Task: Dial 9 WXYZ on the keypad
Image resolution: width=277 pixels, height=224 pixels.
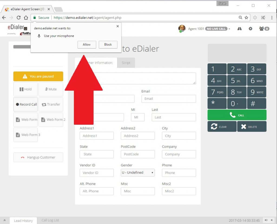Action: (257, 92)
